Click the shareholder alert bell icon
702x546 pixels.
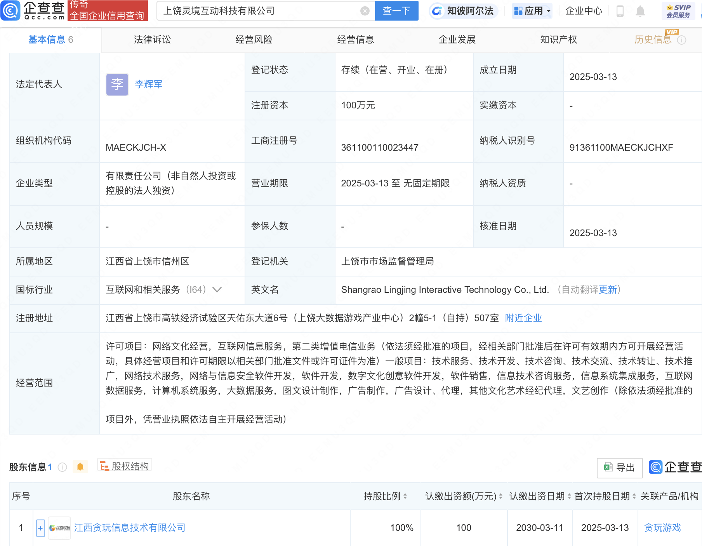(x=80, y=467)
